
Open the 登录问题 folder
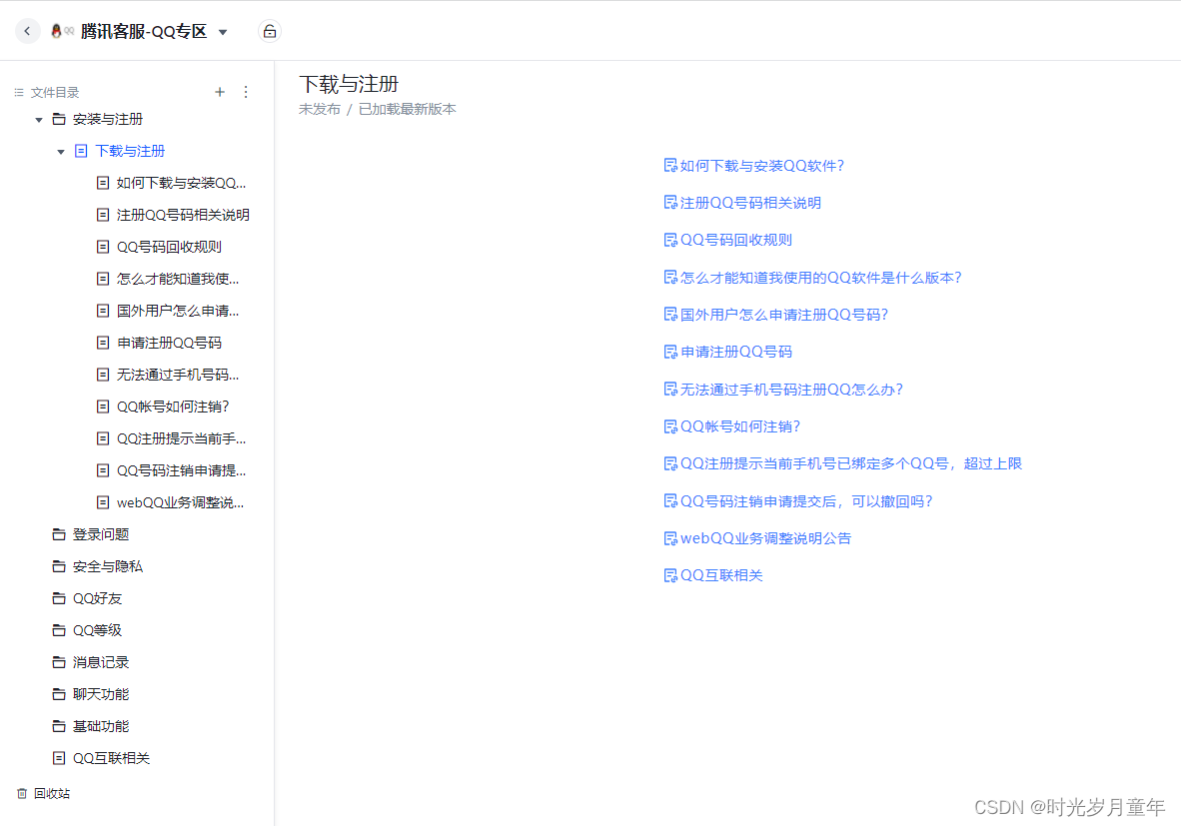(101, 534)
